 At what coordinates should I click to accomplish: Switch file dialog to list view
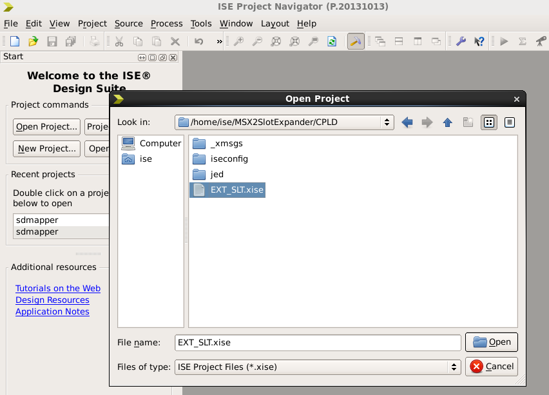point(489,122)
